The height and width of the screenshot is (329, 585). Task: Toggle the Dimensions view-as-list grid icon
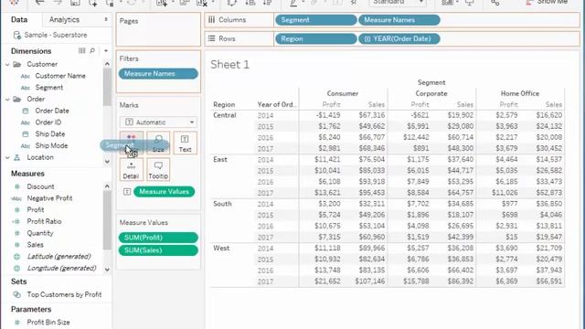coord(81,51)
